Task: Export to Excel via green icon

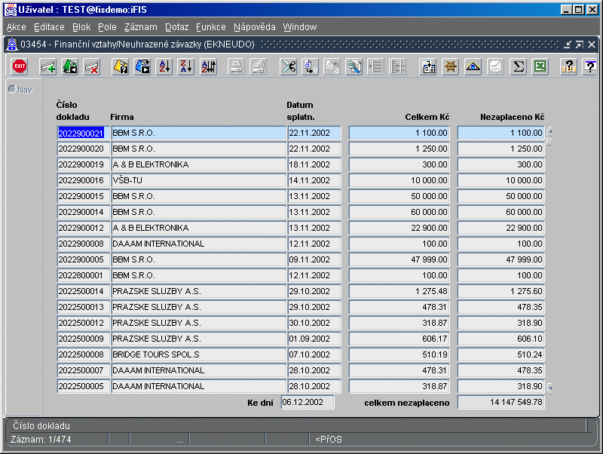Action: pyautogui.click(x=540, y=67)
